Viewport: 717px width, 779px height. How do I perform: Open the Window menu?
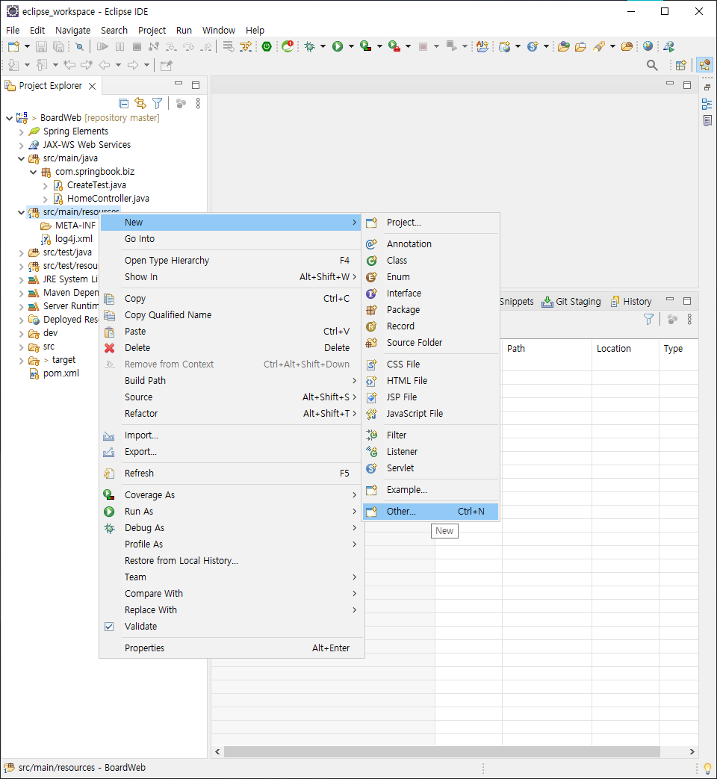pyautogui.click(x=219, y=31)
